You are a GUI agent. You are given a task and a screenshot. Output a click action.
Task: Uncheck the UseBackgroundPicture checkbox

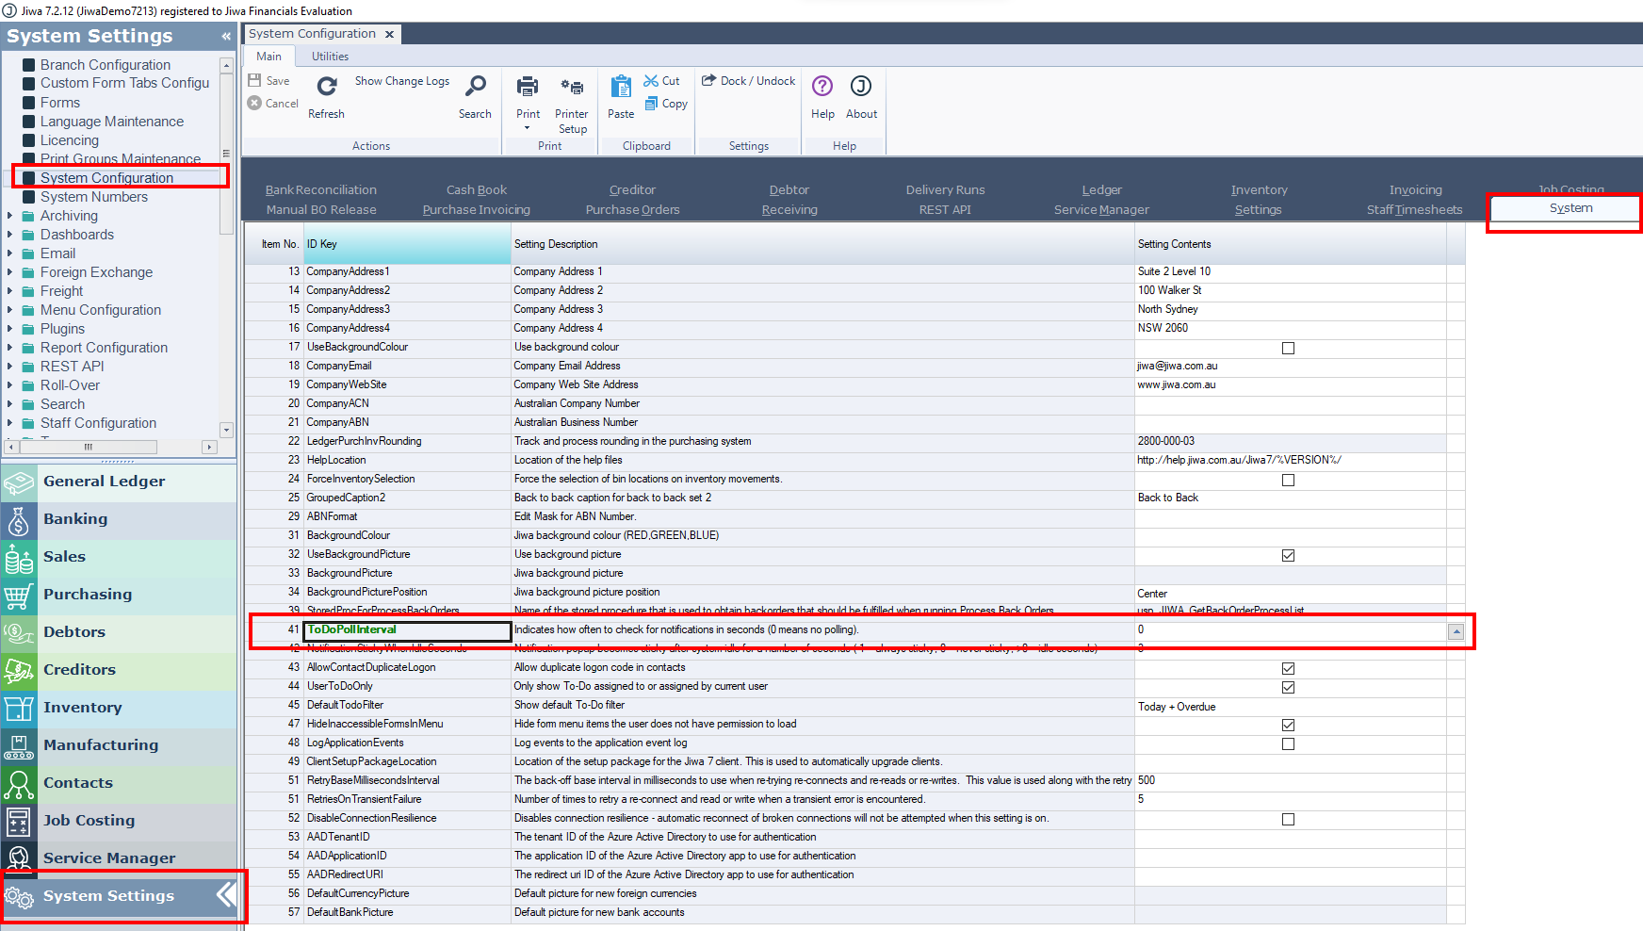[x=1288, y=555]
